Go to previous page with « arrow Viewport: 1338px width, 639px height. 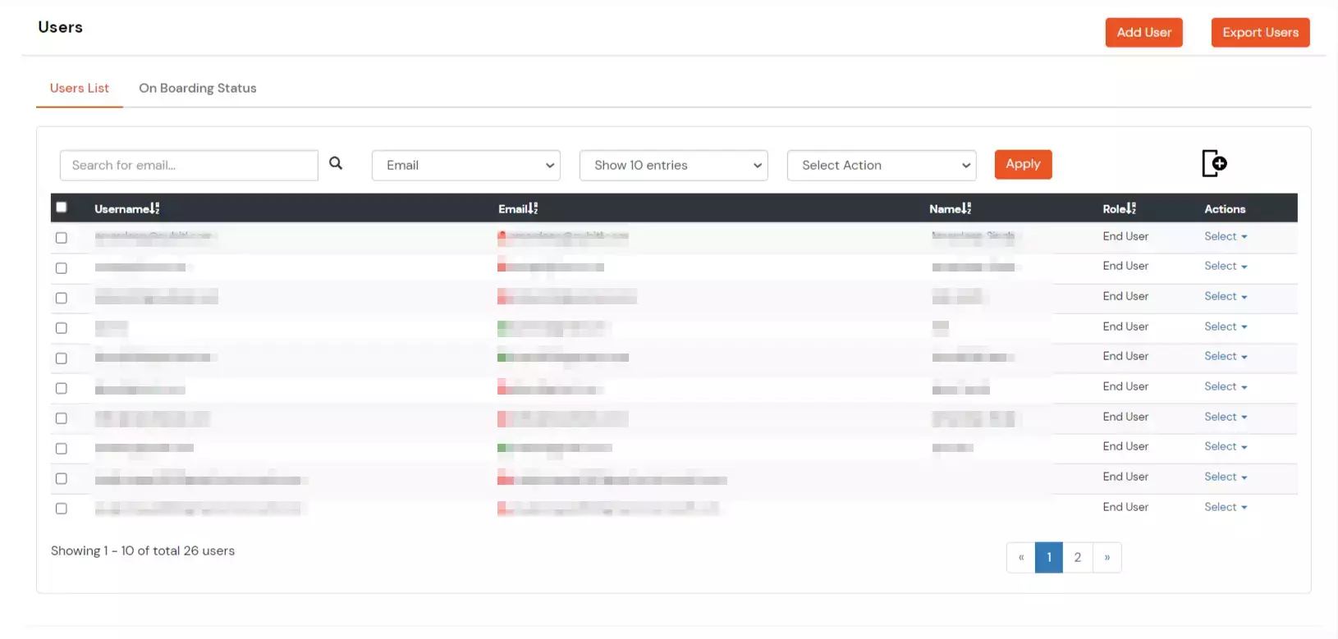1021,557
